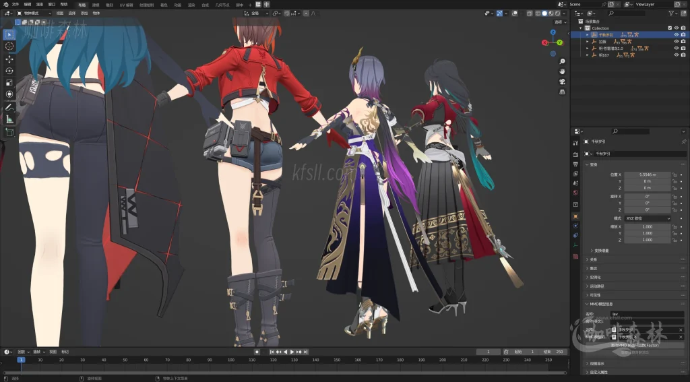Hide 明167 object via eye icon
This screenshot has width=690, height=382.
pos(677,55)
